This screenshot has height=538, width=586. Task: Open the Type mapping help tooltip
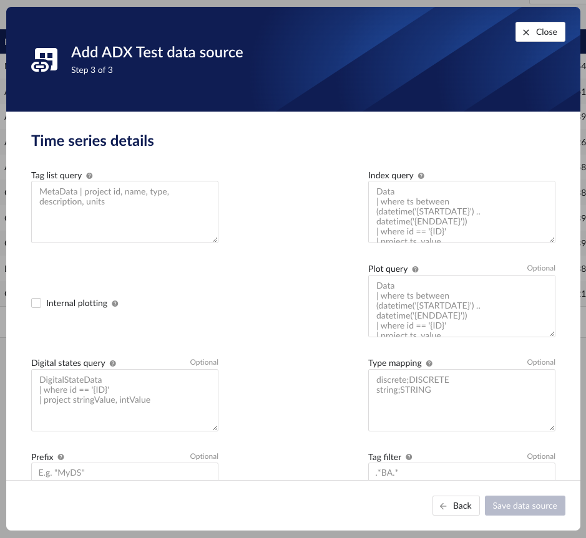coord(429,363)
